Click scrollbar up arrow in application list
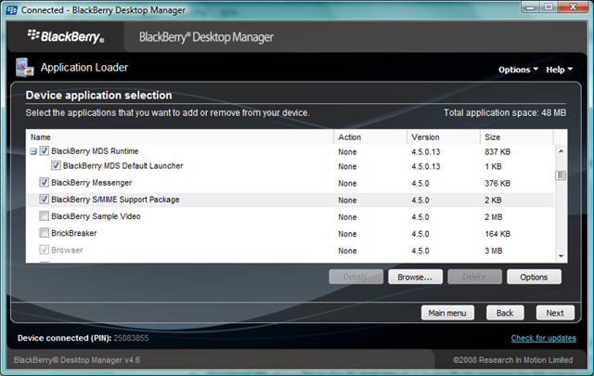 [x=561, y=151]
